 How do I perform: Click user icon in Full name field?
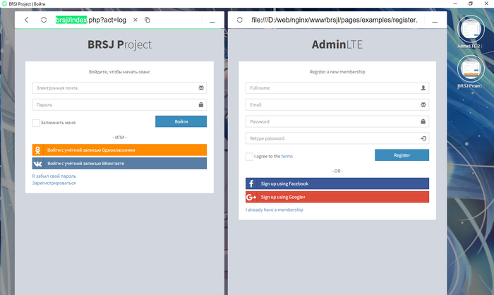423,88
